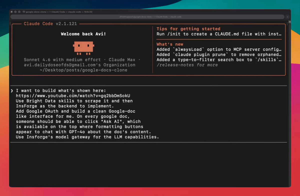Viewport: 300px width, 196px height.
Task: Open the YouTube watch URL in prompt
Action: (73, 96)
